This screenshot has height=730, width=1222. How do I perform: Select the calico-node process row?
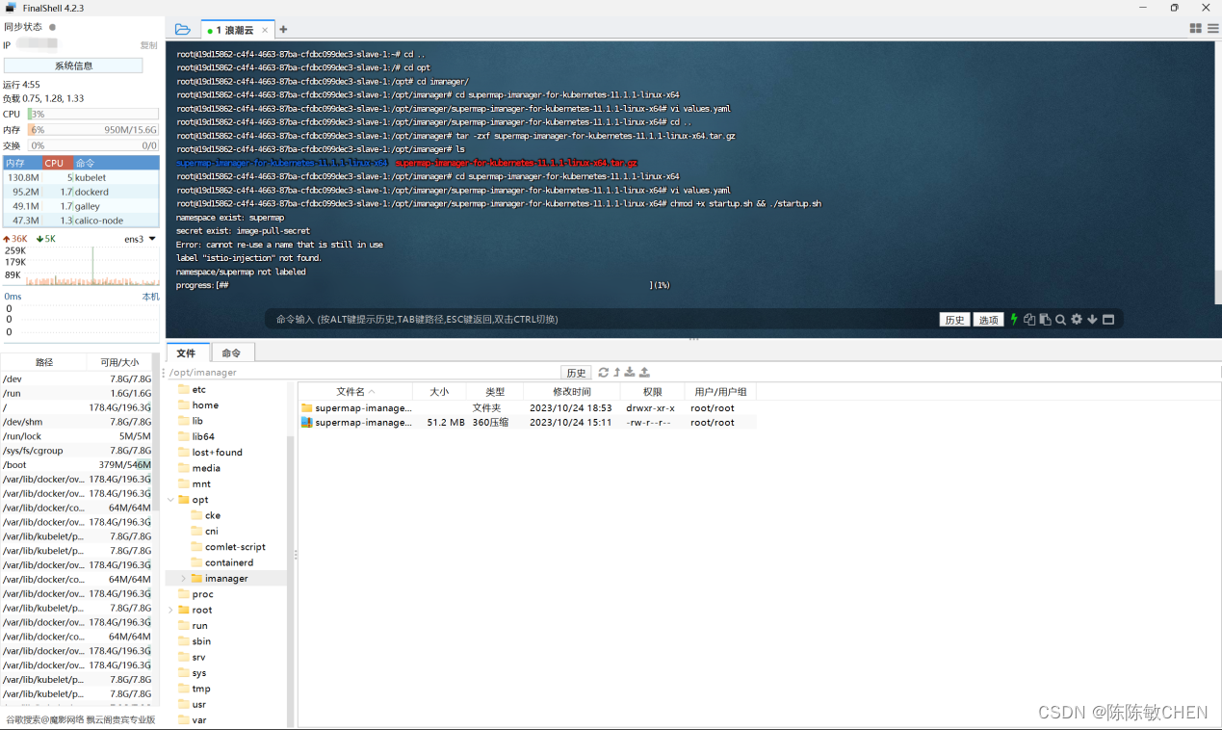click(81, 221)
